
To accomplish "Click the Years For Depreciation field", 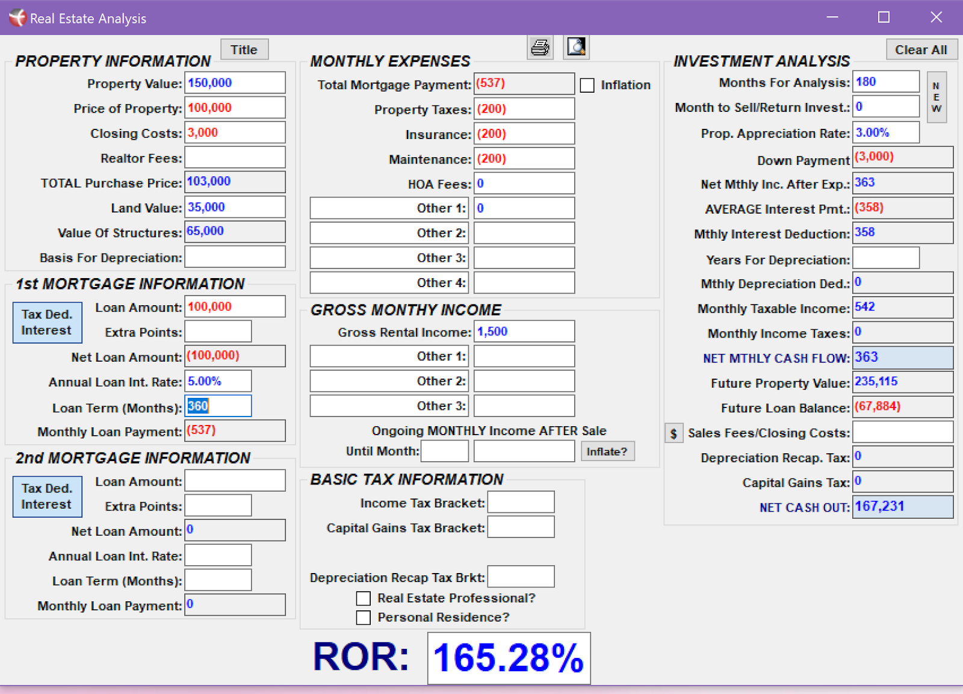I will point(886,258).
